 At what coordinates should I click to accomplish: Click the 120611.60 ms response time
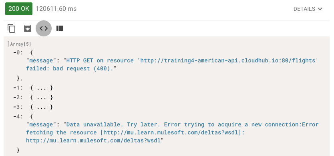click(56, 9)
